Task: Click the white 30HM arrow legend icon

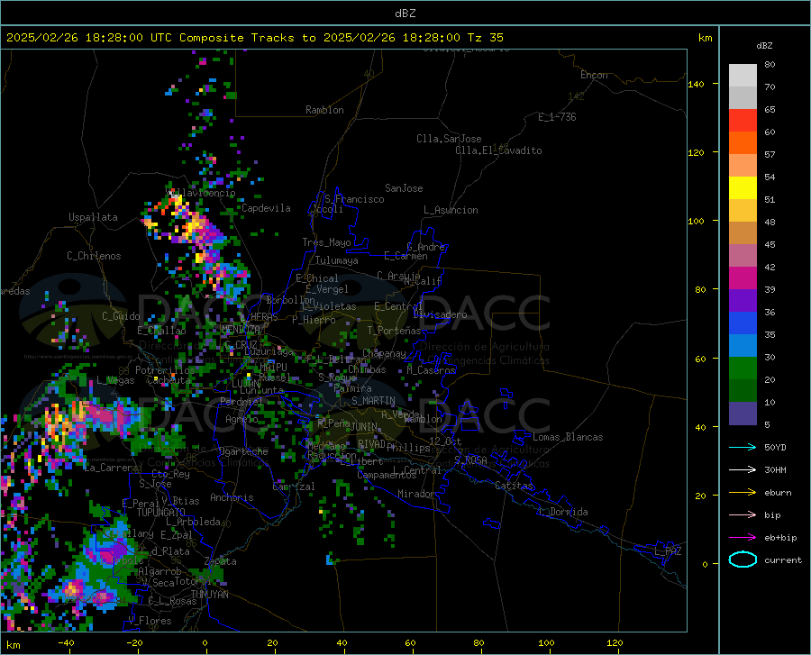Action: [743, 469]
